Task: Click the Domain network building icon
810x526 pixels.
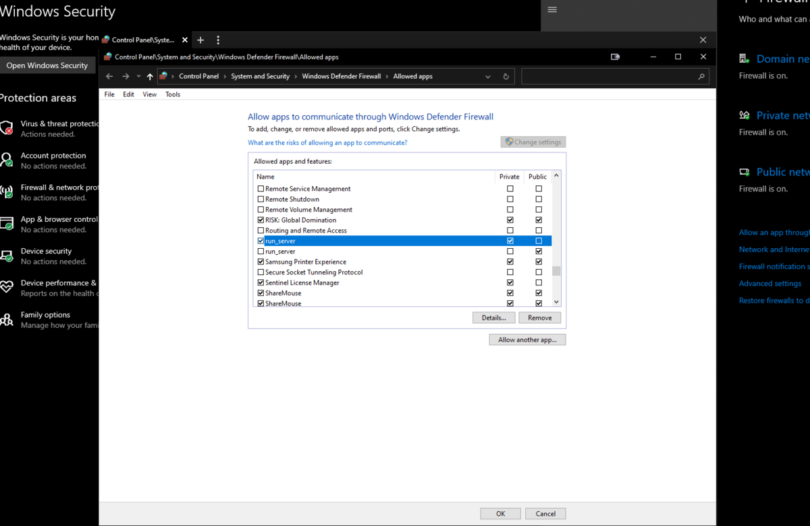Action: [744, 59]
